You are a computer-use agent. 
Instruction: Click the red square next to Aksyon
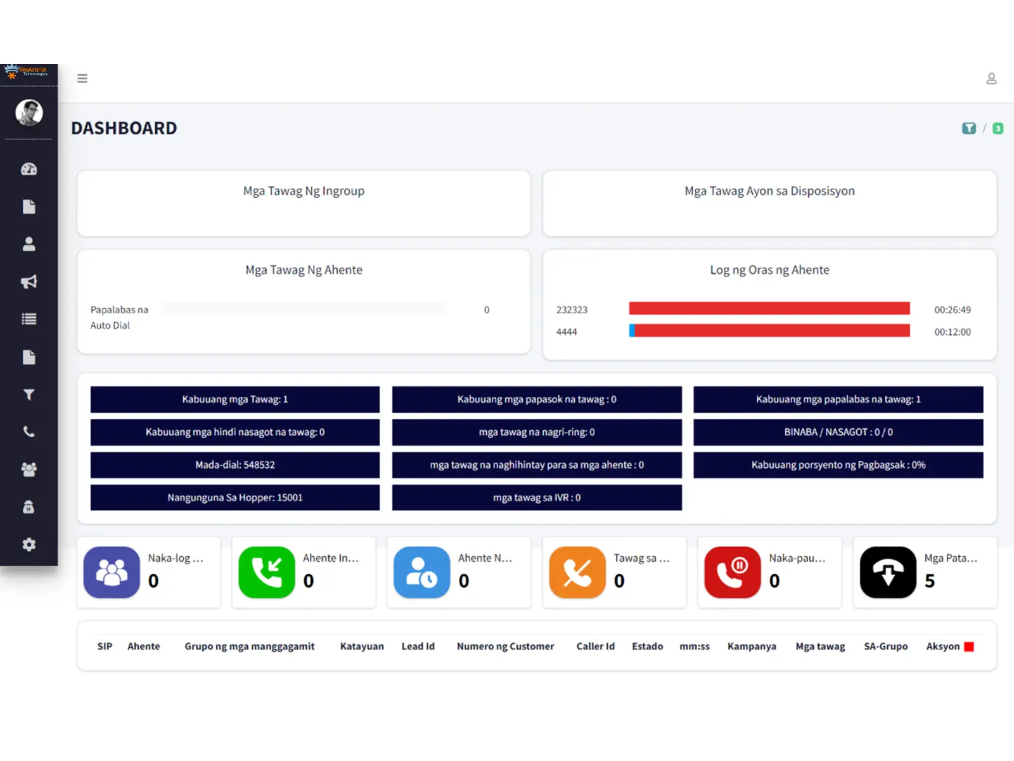click(969, 647)
